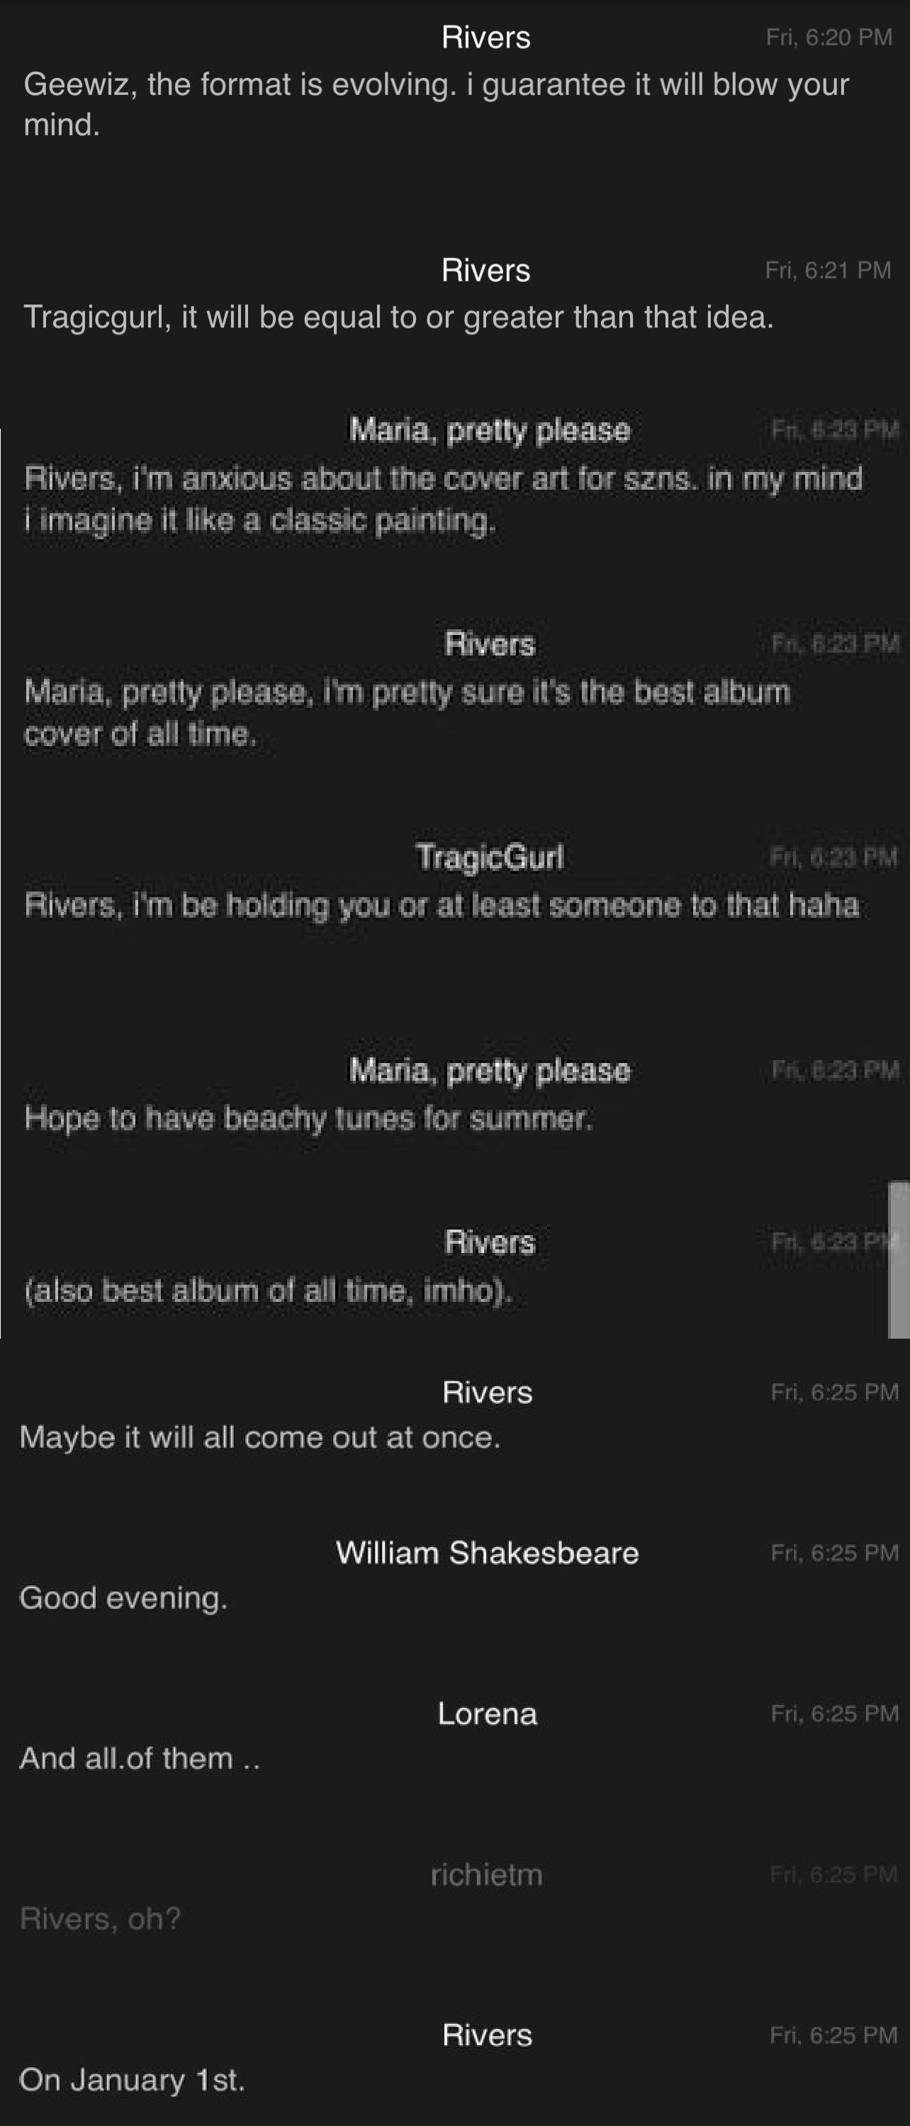Click the "Rivers, oh?" message
Viewport: 910px width, 2126px height.
point(100,1918)
